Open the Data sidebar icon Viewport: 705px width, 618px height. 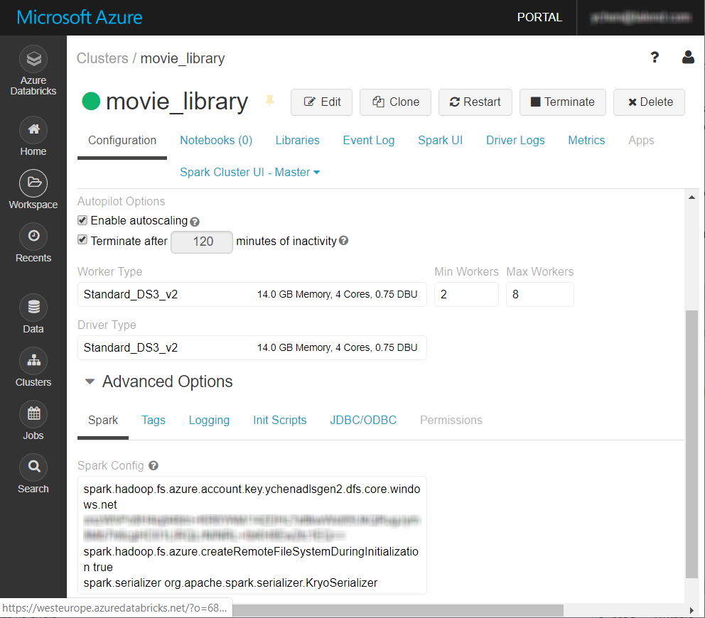pyautogui.click(x=33, y=308)
